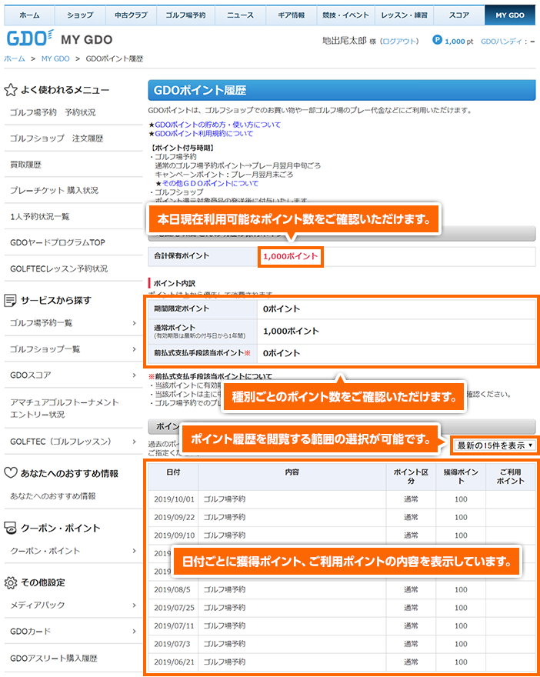The height and width of the screenshot is (677, 540).
Task: Click the 1,000 pt balance in header
Action: pos(459,42)
